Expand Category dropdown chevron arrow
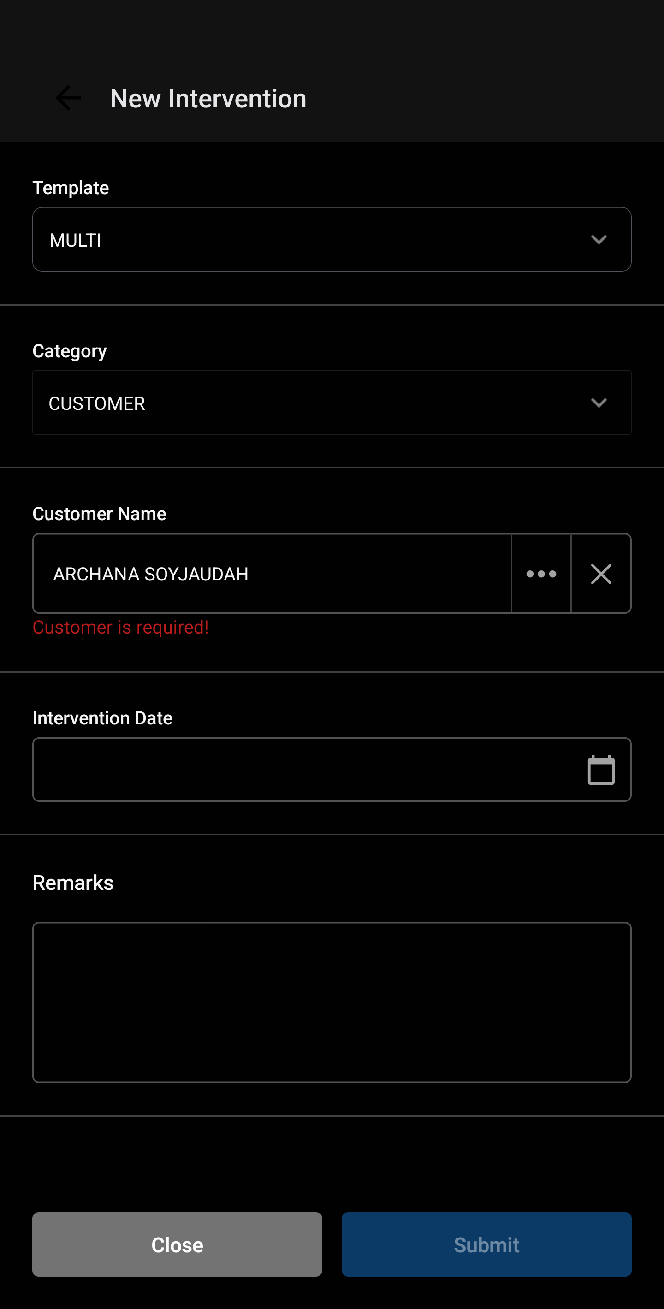 [x=599, y=403]
